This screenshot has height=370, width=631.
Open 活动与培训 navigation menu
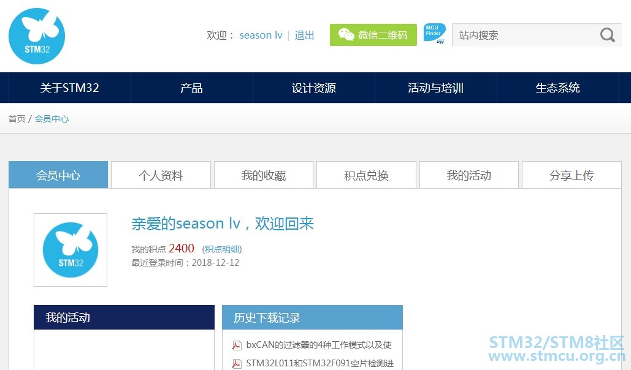point(435,88)
